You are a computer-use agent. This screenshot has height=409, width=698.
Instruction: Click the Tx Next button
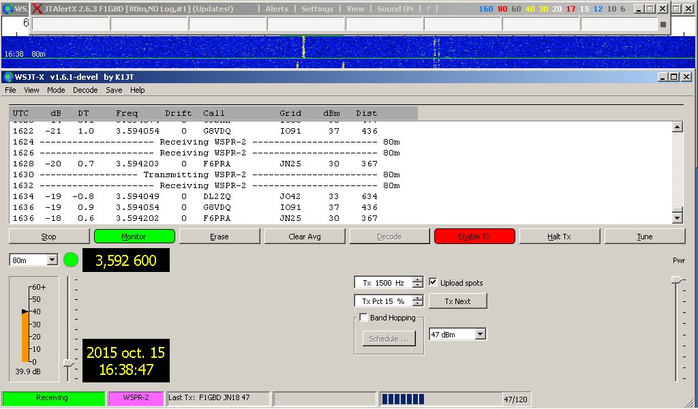457,301
